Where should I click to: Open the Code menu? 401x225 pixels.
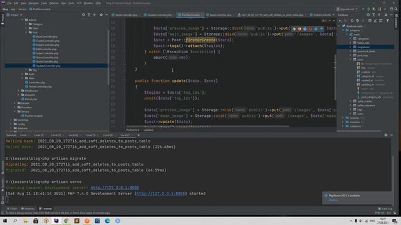[x=44, y=3]
